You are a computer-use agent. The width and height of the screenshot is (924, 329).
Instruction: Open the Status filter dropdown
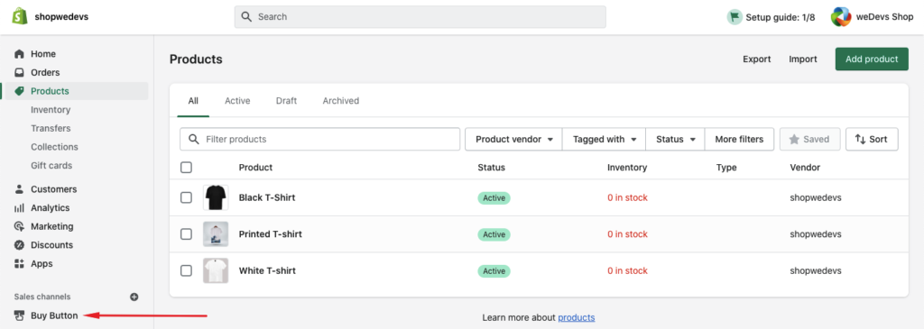(x=675, y=140)
